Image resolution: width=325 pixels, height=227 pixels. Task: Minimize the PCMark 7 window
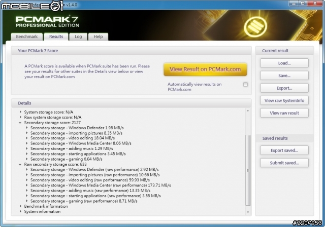coord(294,4)
